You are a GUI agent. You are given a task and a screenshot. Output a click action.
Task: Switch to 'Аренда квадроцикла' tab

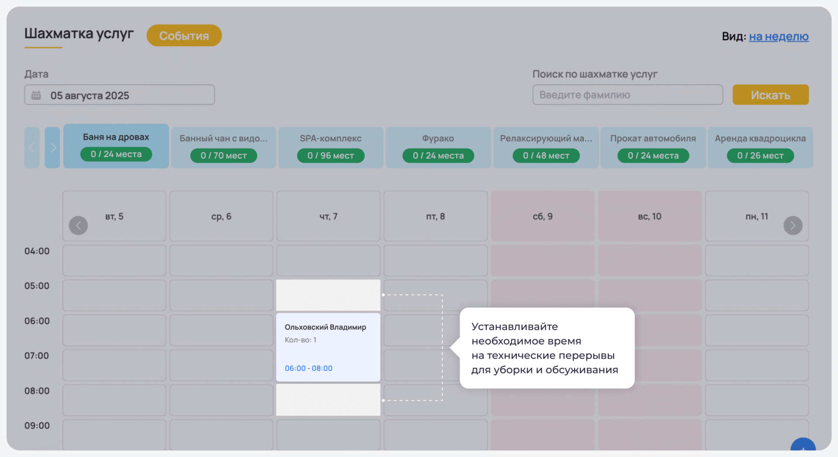(x=760, y=147)
